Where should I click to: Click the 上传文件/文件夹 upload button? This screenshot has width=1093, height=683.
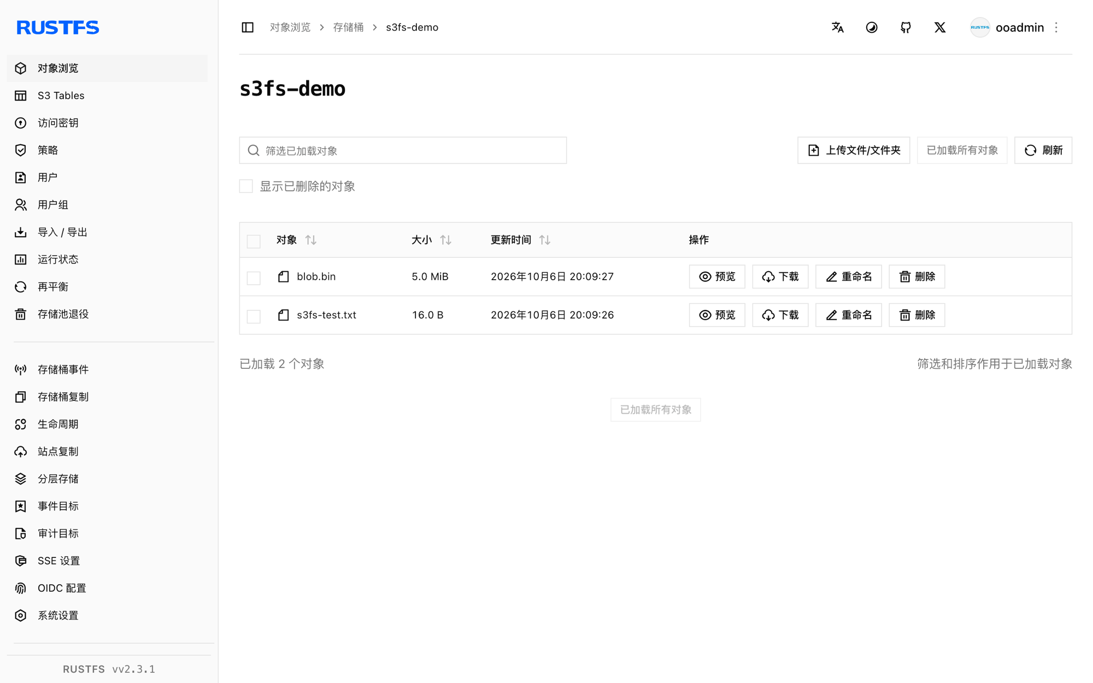(854, 150)
